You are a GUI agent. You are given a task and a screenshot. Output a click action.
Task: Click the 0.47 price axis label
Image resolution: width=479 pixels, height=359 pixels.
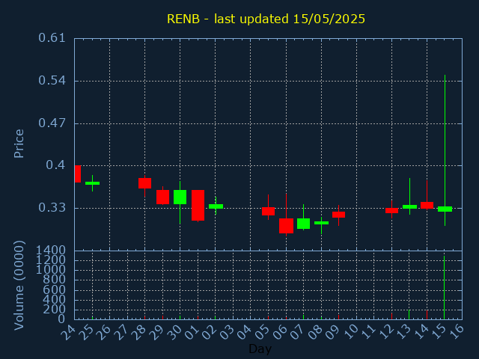click(x=52, y=123)
